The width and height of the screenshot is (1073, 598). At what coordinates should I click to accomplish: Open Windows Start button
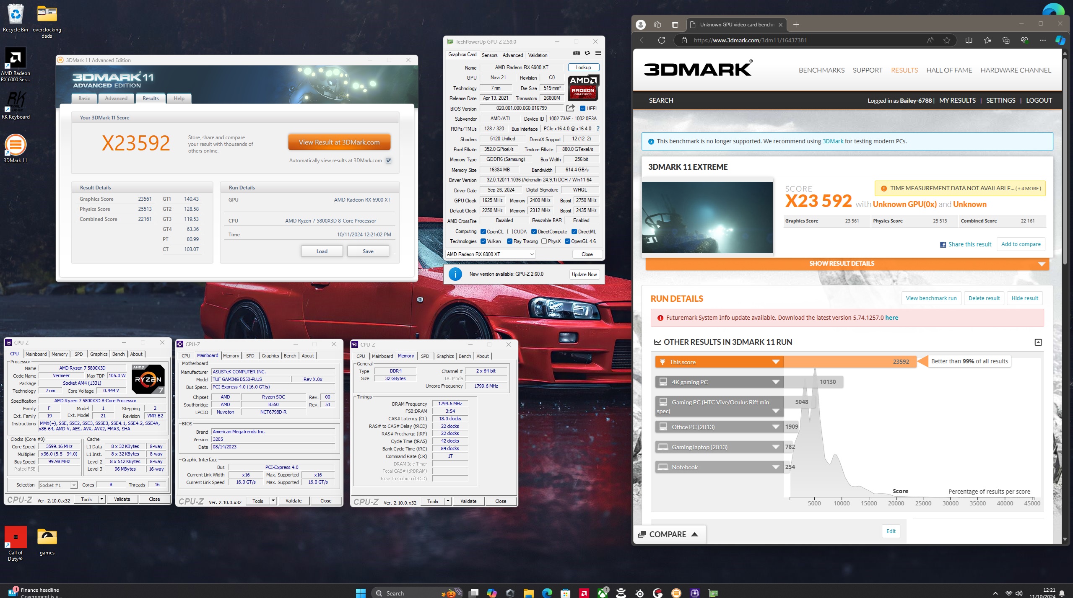tap(361, 593)
